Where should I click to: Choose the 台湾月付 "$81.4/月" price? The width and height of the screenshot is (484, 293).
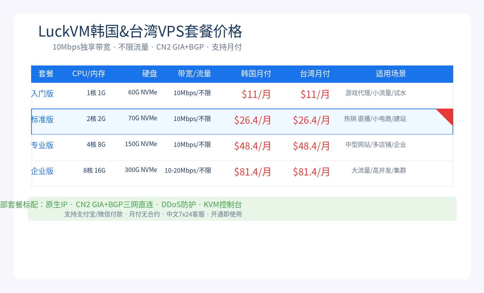(x=311, y=172)
